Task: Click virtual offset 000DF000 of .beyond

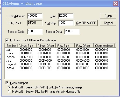Action: pyautogui.click(x=45, y=64)
